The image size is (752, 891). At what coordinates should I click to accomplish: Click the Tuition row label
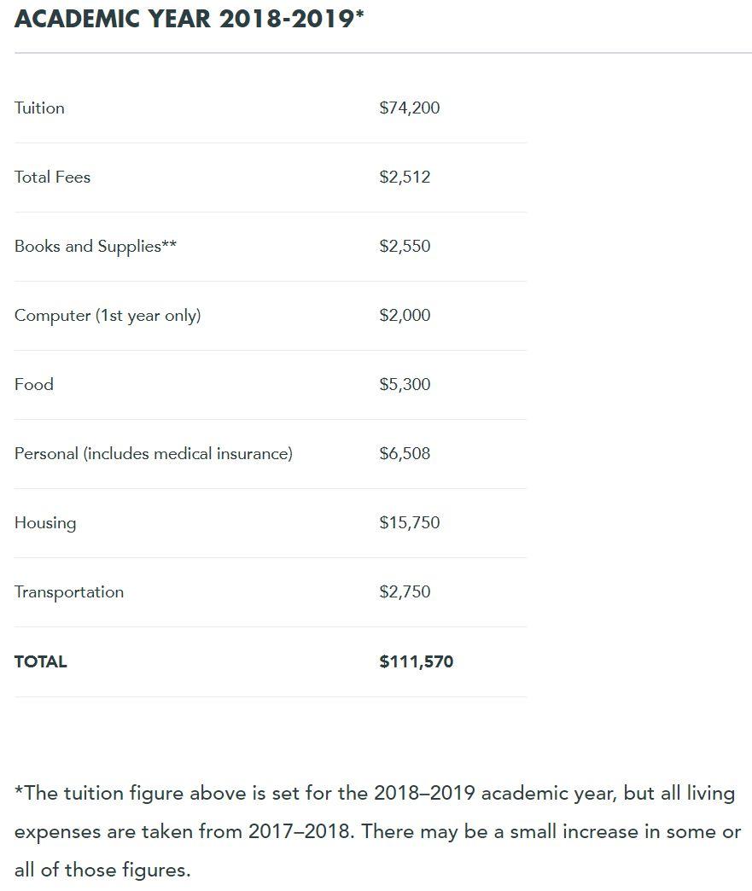[39, 108]
